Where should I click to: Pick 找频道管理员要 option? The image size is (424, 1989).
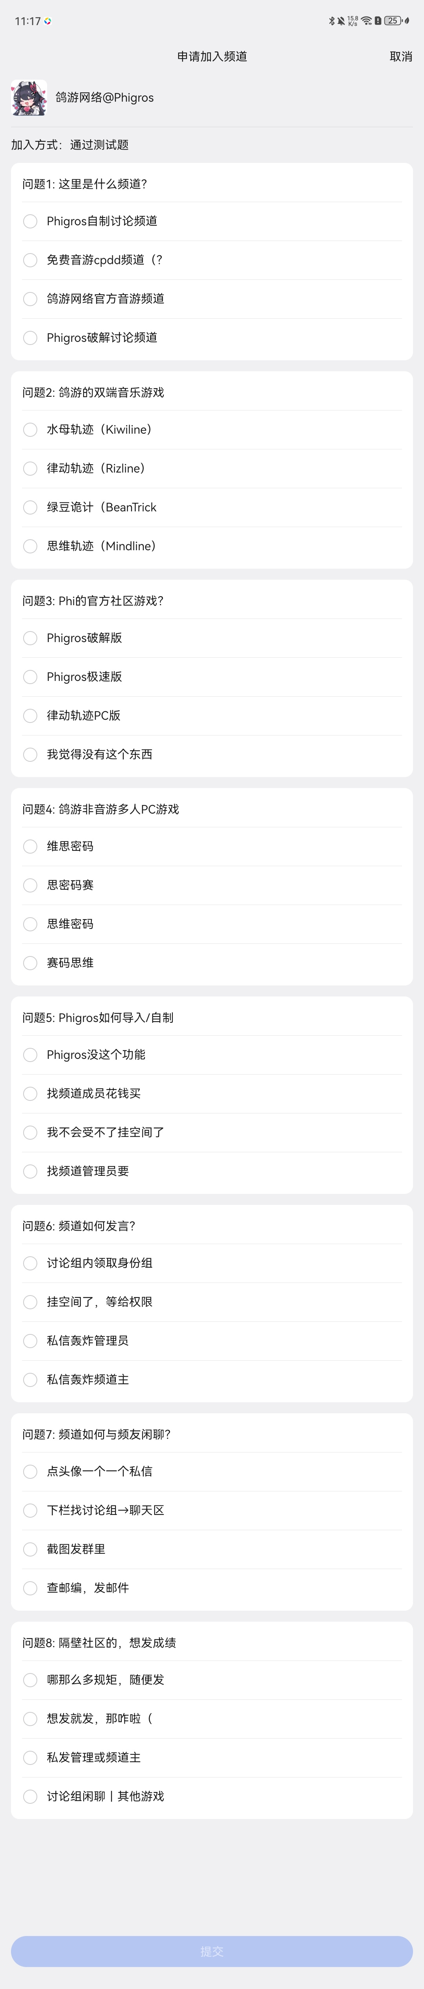click(212, 1172)
